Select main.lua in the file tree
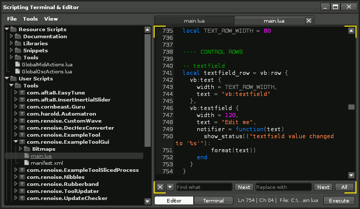 41,156
